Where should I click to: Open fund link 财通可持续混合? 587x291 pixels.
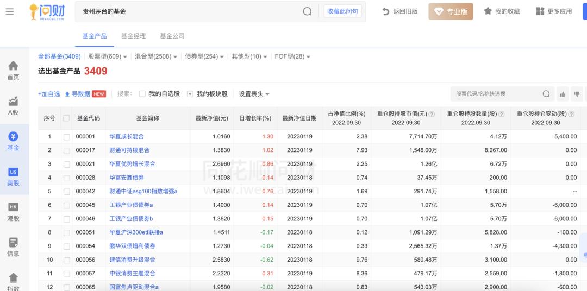pyautogui.click(x=129, y=150)
